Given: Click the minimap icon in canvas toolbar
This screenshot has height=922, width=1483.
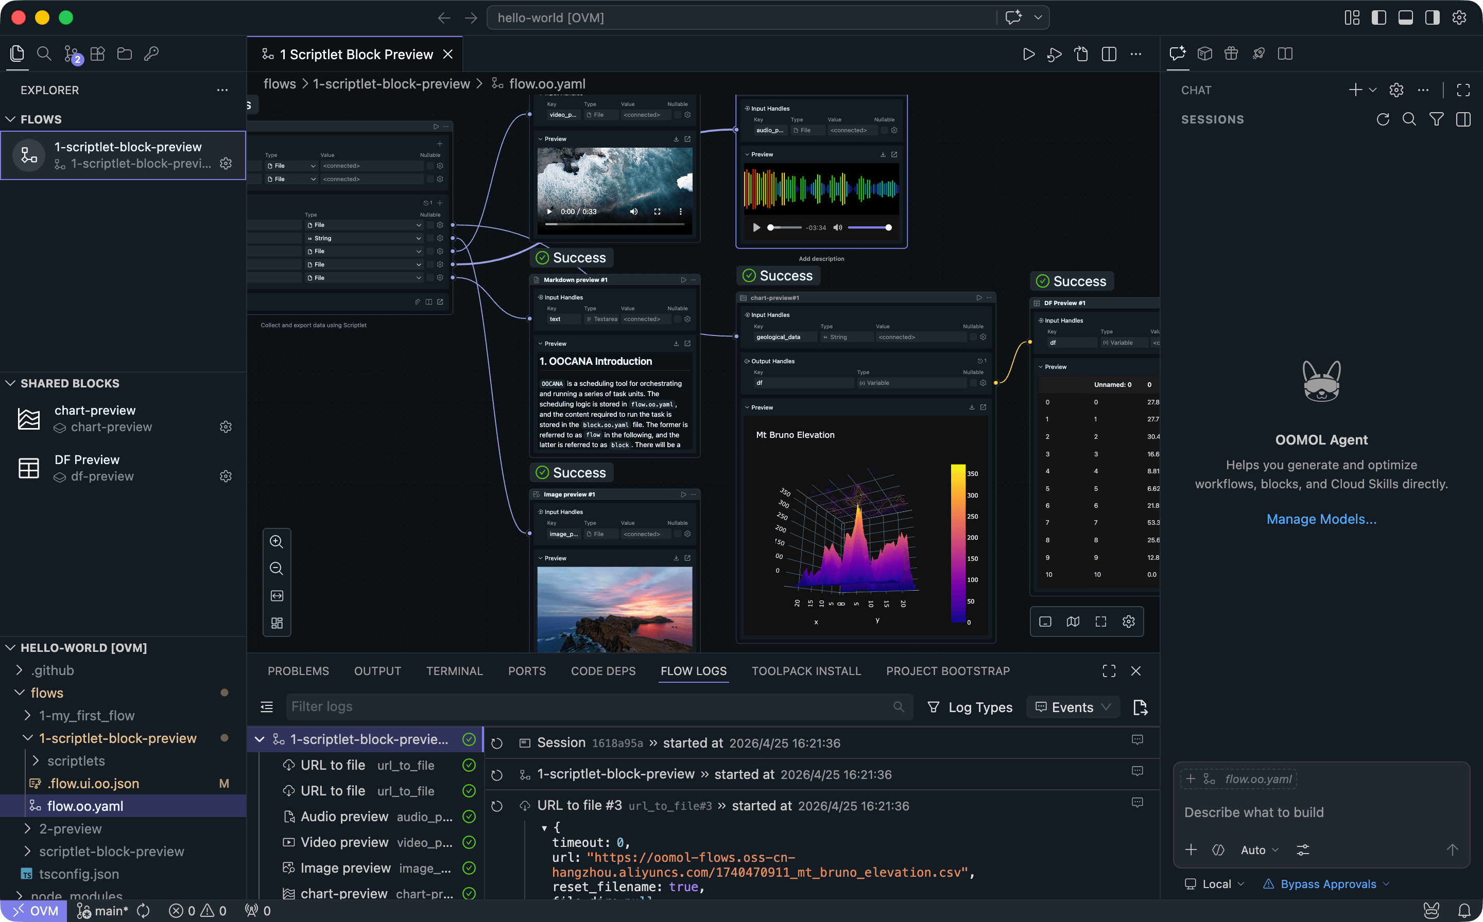Looking at the screenshot, I should [1073, 622].
